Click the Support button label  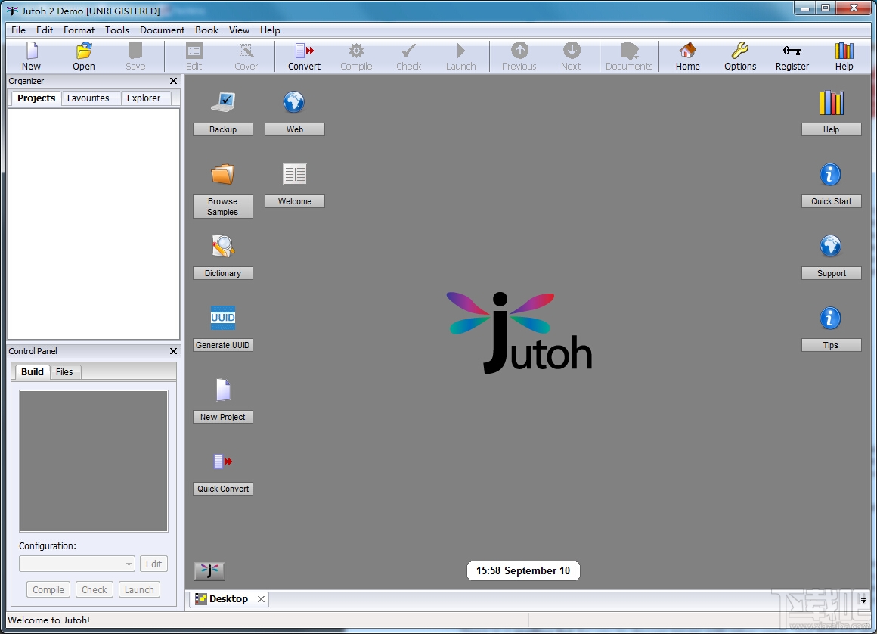tap(831, 273)
